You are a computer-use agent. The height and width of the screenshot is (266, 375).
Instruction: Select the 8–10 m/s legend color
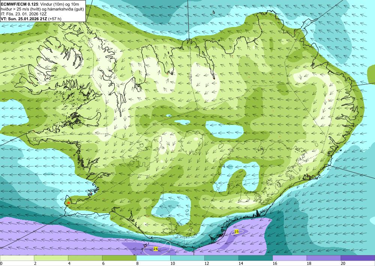[x=153, y=258]
